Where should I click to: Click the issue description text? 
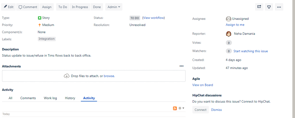[47, 56]
